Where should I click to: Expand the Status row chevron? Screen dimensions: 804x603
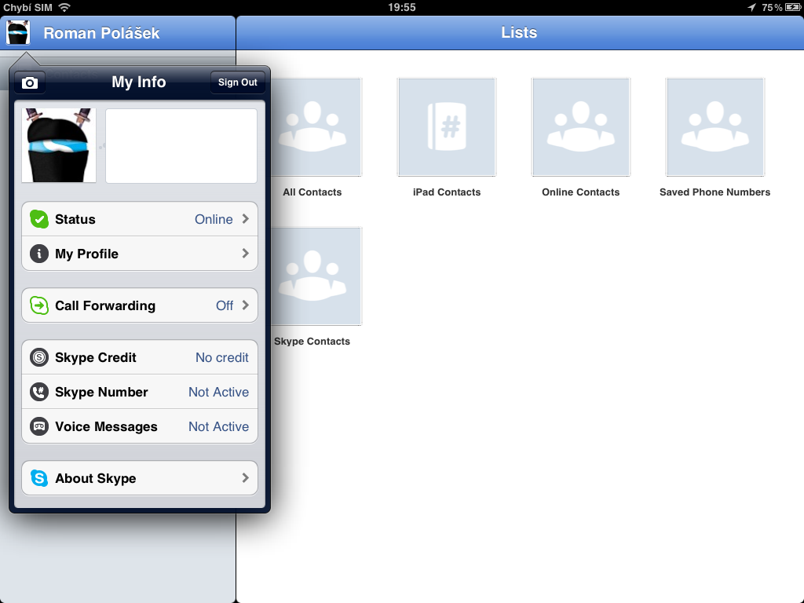coord(246,219)
